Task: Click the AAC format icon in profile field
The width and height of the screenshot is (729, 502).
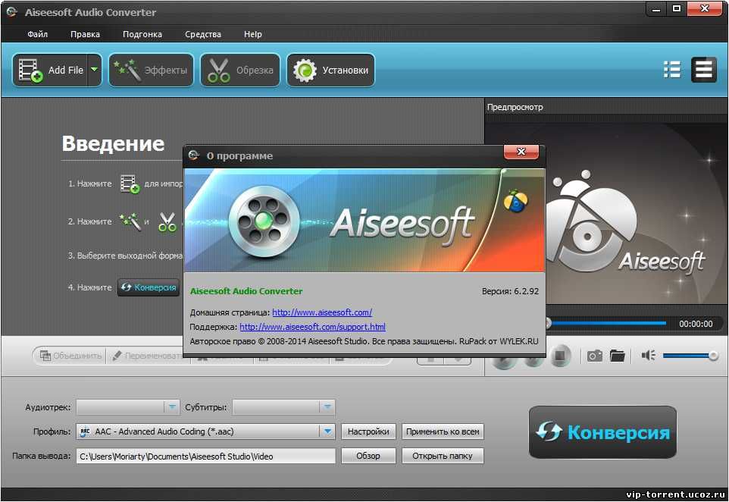Action: pos(85,431)
